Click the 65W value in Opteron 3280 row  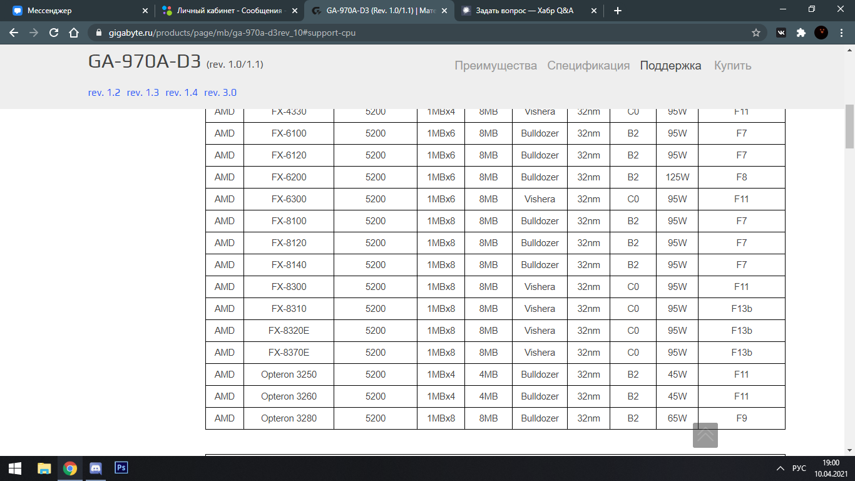(x=677, y=418)
